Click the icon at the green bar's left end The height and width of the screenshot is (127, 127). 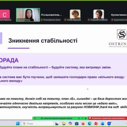click(35, 118)
